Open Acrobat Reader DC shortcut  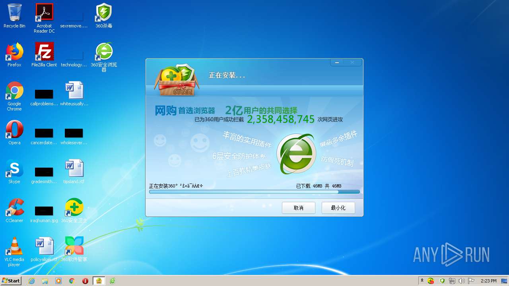[x=44, y=18]
